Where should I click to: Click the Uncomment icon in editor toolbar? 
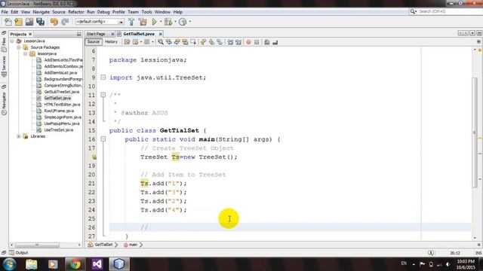(275, 42)
